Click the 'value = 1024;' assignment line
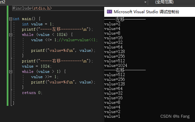The width and height of the screenshot is (195, 122). pos(37,66)
